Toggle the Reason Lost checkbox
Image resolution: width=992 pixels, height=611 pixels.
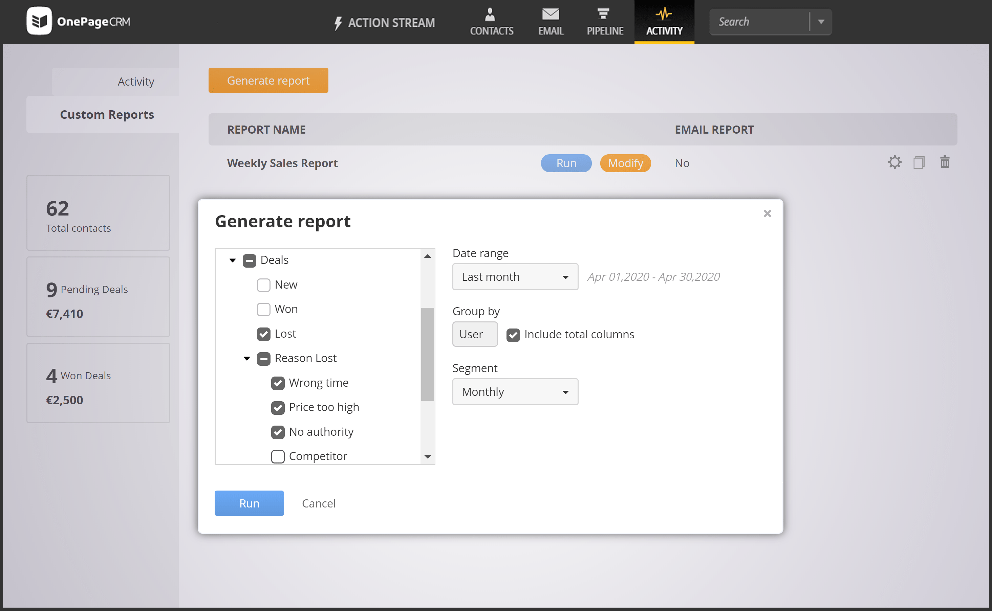pyautogui.click(x=264, y=359)
